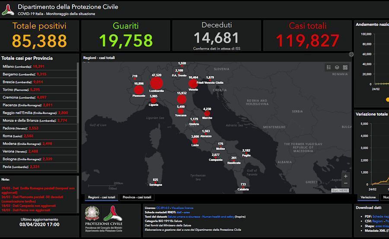Select the Sardegna marker on the map
Screen dimensions: 389x239
point(156,183)
